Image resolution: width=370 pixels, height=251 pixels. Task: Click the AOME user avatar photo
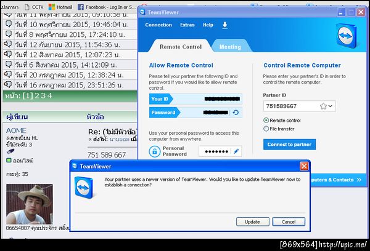pos(30,204)
